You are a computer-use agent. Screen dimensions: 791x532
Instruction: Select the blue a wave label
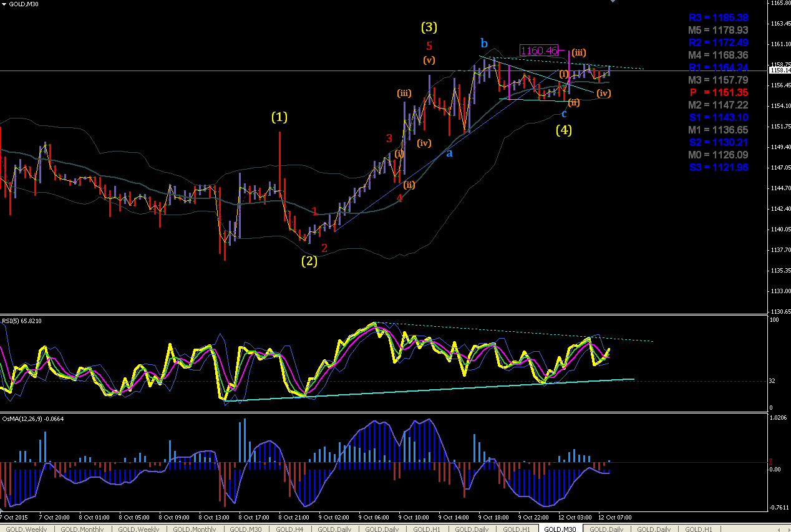(x=449, y=152)
